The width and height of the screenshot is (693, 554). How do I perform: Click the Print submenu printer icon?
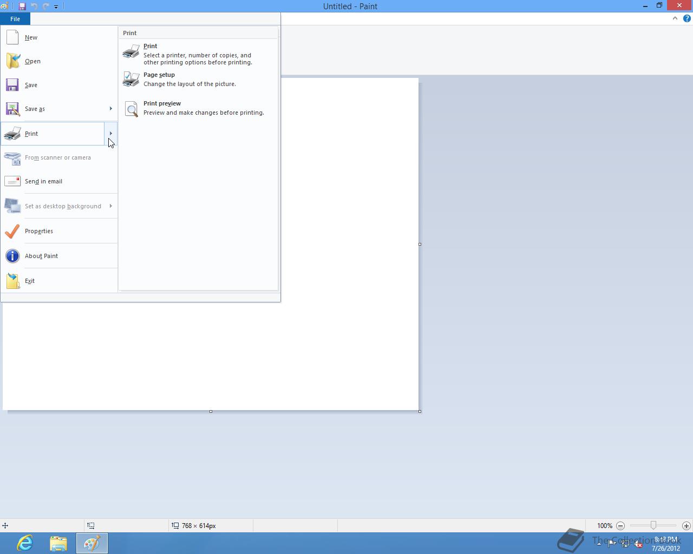pos(131,51)
